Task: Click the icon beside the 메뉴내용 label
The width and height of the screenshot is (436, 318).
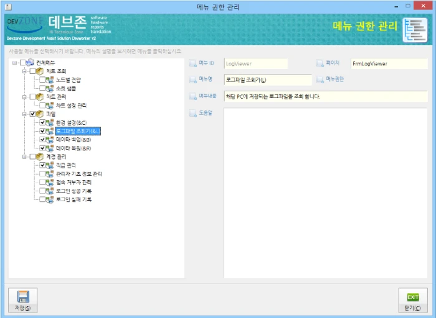Action: (x=193, y=96)
